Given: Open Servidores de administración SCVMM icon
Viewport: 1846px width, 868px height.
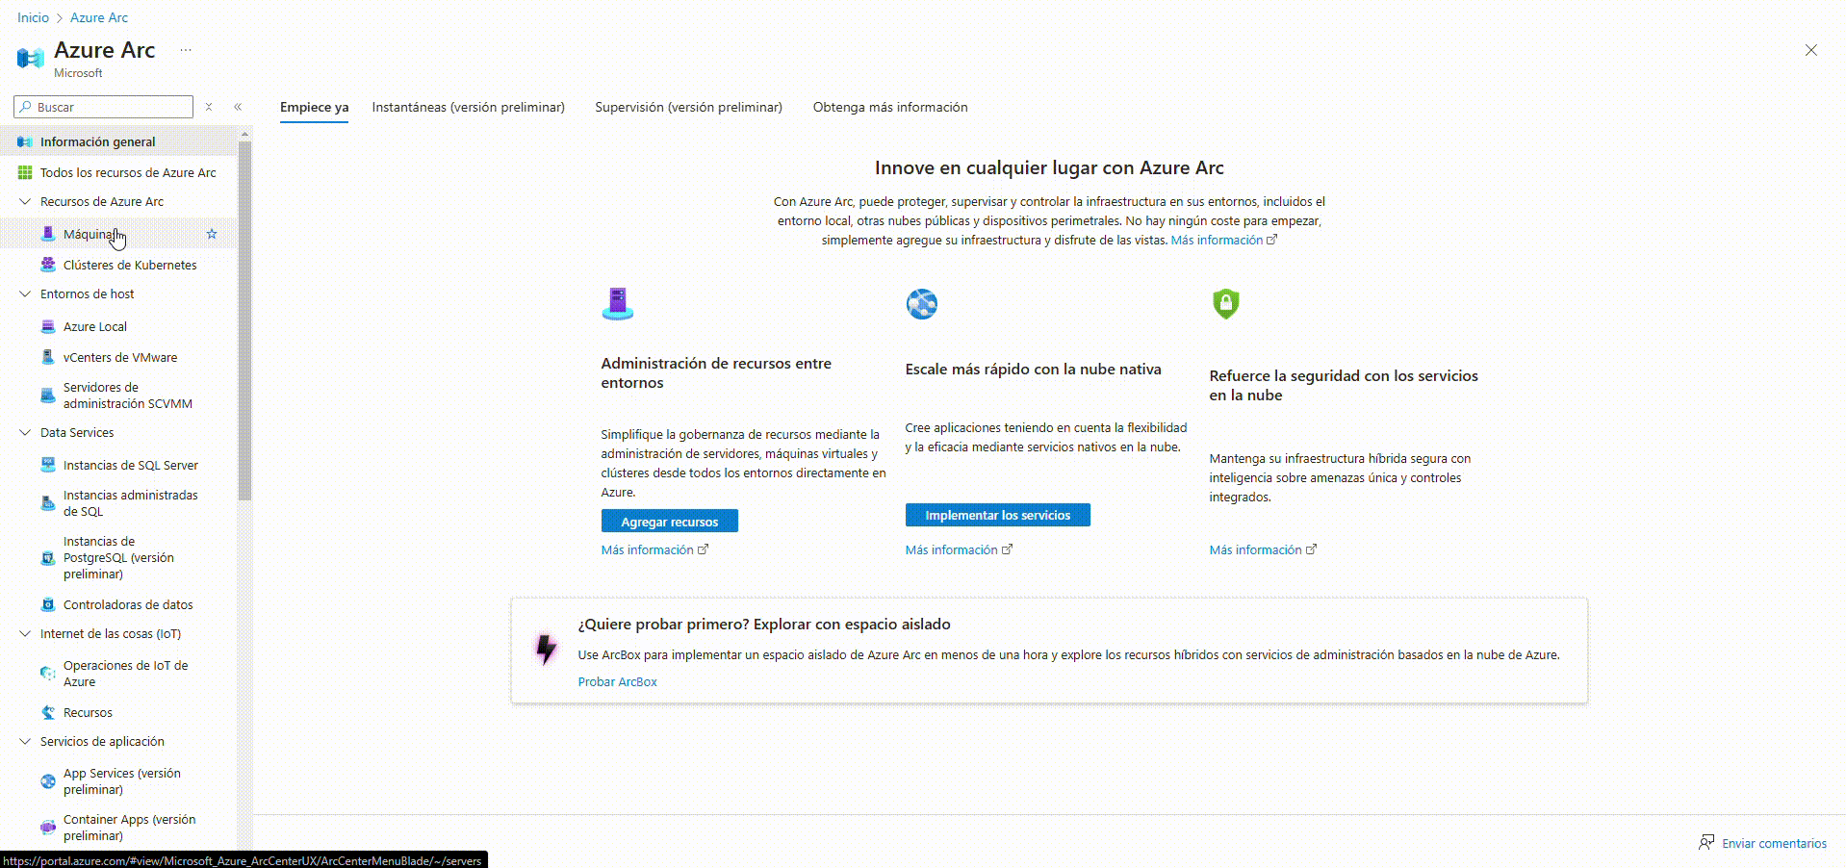Looking at the screenshot, I should (x=48, y=396).
